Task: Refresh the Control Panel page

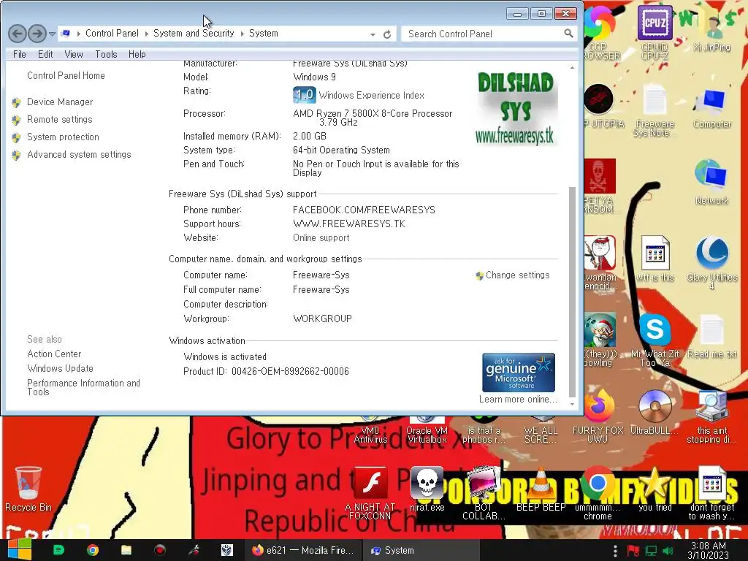Action: point(387,34)
